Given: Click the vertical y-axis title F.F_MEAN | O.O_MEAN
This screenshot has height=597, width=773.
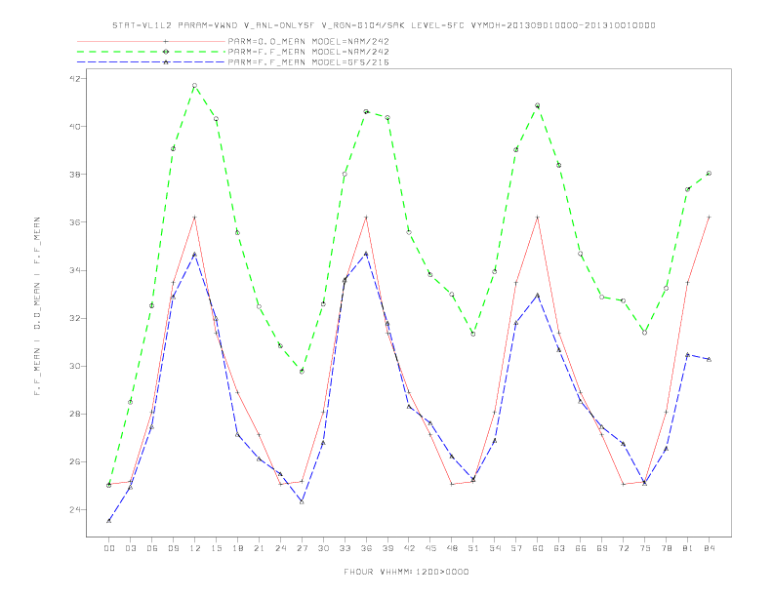Looking at the screenshot, I should pos(37,306).
